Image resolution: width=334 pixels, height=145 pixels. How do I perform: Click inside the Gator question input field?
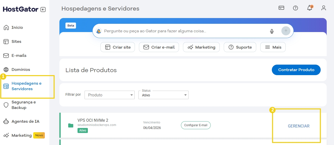(x=176, y=31)
